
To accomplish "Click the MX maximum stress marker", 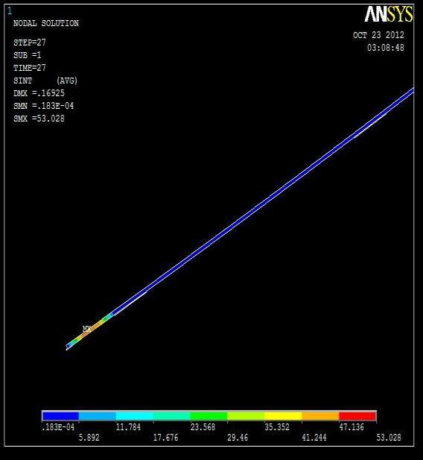I will coord(87,329).
